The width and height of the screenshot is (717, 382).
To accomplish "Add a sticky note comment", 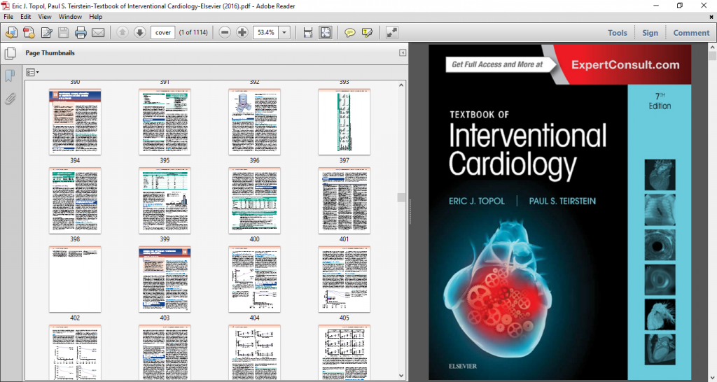I will click(349, 32).
